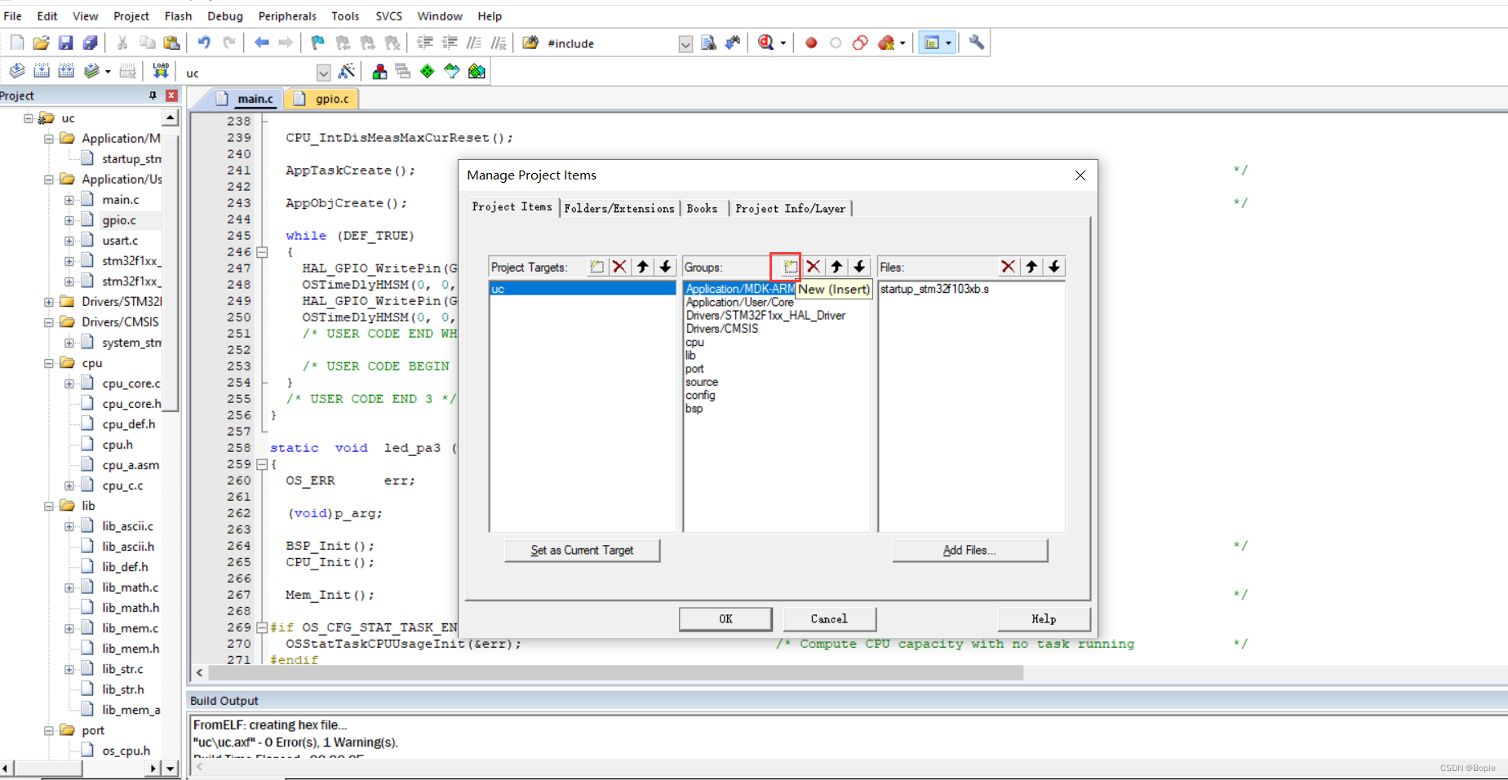Open Target Options via magic wand icon
The image size is (1508, 780).
click(347, 72)
